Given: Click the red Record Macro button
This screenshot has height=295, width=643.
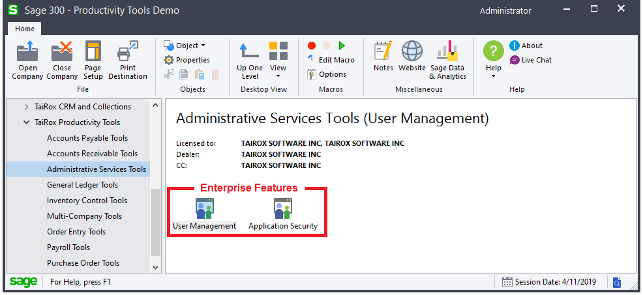Looking at the screenshot, I should pyautogui.click(x=312, y=46).
